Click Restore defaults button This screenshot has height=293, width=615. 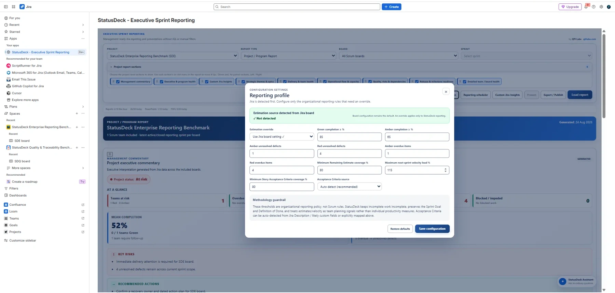(400, 229)
